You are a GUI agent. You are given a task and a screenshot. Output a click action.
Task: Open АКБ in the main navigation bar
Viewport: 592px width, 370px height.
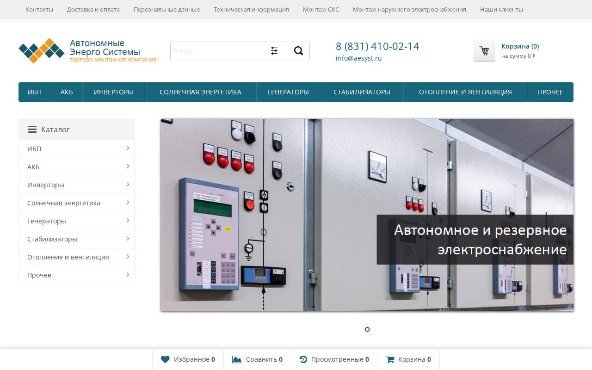(x=67, y=92)
